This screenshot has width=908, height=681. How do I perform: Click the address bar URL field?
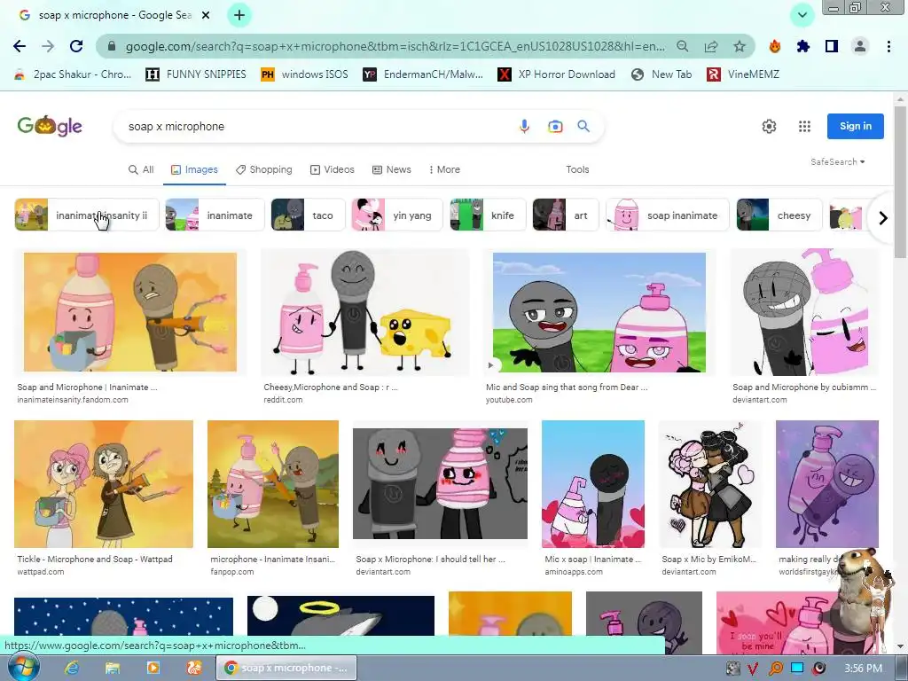pyautogui.click(x=395, y=46)
